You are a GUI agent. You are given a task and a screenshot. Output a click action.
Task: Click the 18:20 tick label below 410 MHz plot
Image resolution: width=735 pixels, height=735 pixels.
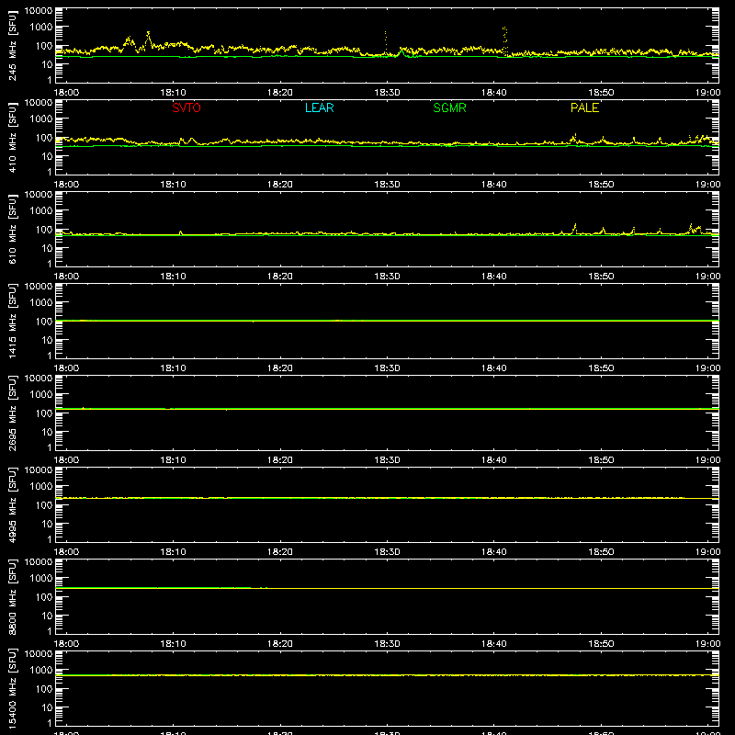pos(280,185)
